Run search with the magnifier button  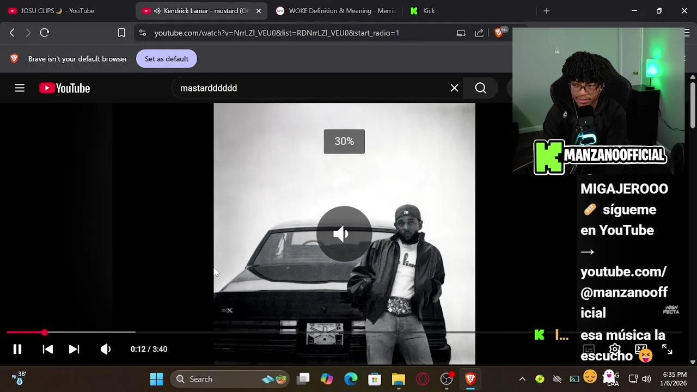click(x=480, y=88)
